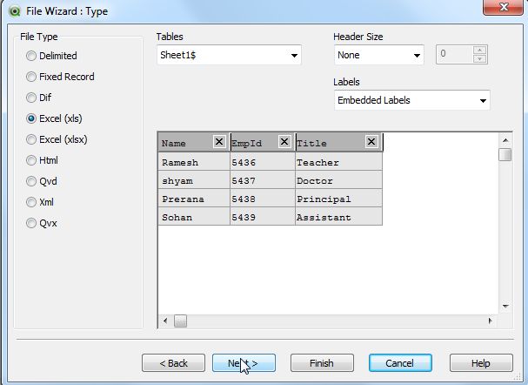
Task: Remove the EmpId column using its X icon
Action: tap(284, 142)
